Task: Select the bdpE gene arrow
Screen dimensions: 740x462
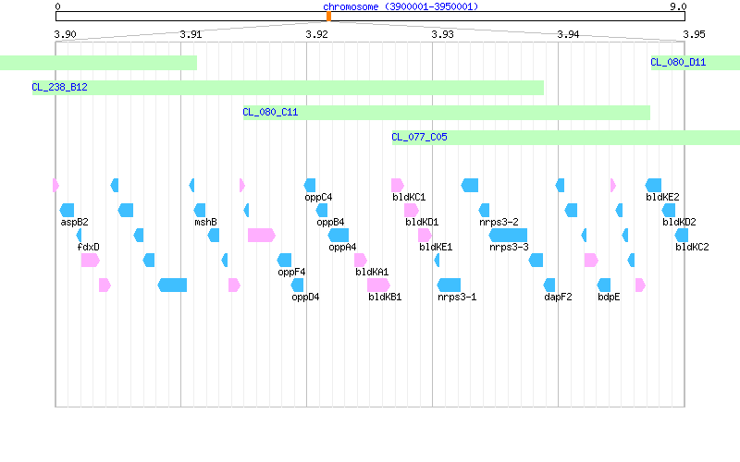Action: coord(604,286)
